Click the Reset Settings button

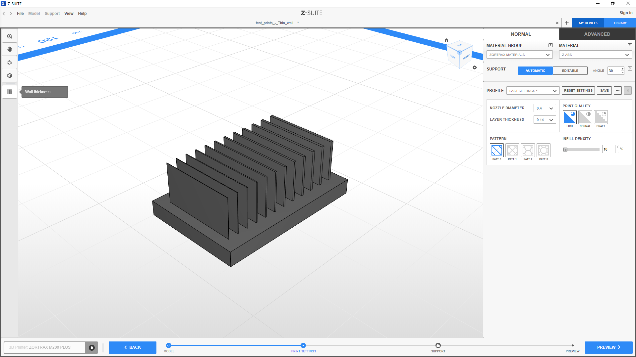click(x=578, y=91)
